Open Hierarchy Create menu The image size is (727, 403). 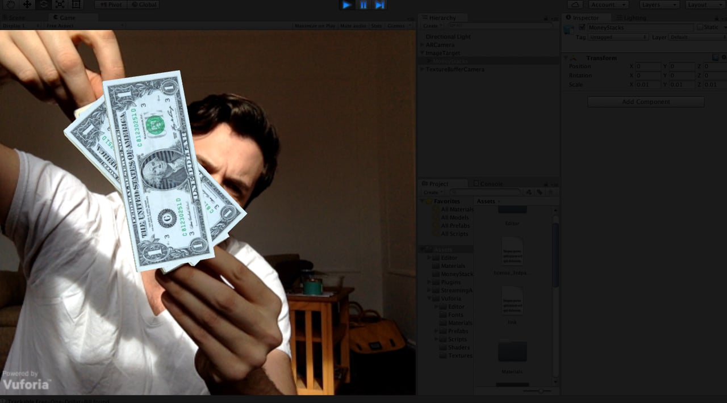[x=432, y=26]
